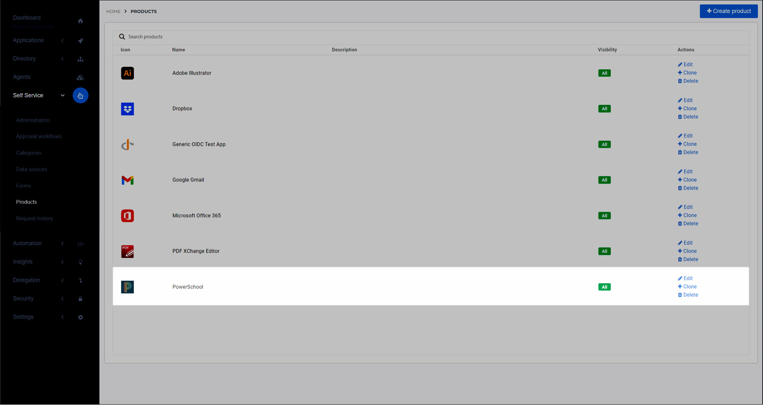Screen dimensions: 763x405
Task: Collapse the Self Service menu chevron
Action: (x=62, y=95)
